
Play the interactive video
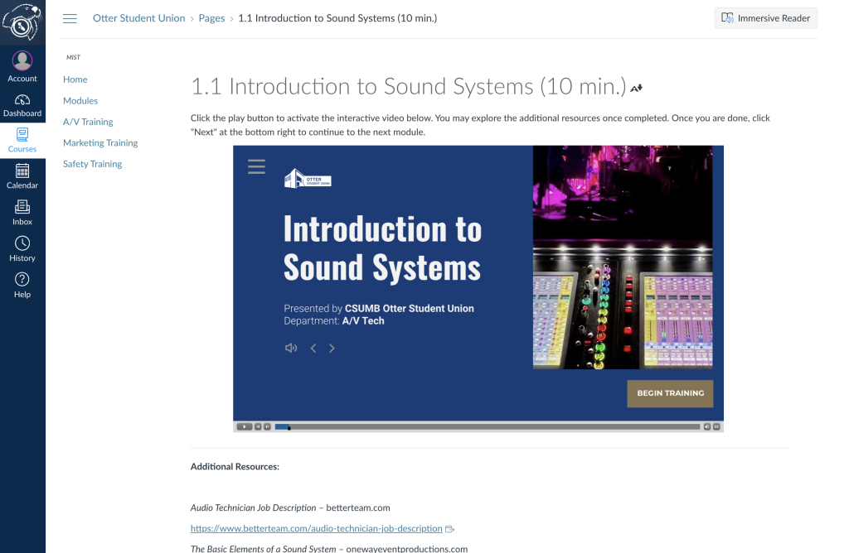[x=245, y=426]
